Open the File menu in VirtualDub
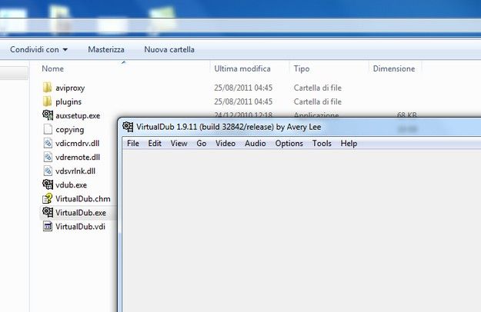Image resolution: width=481 pixels, height=312 pixels. pos(133,143)
